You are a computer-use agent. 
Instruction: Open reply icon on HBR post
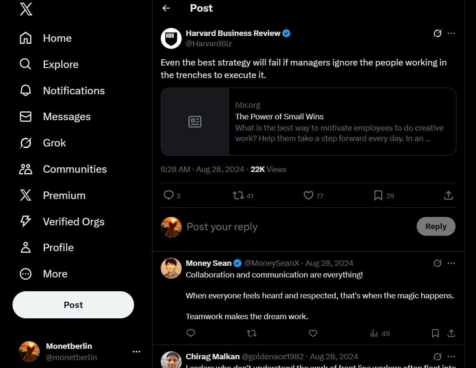[x=169, y=195]
